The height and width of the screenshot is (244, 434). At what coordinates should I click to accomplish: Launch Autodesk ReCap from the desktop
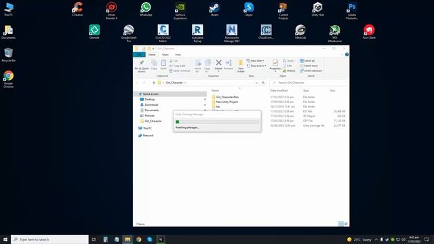point(197,33)
